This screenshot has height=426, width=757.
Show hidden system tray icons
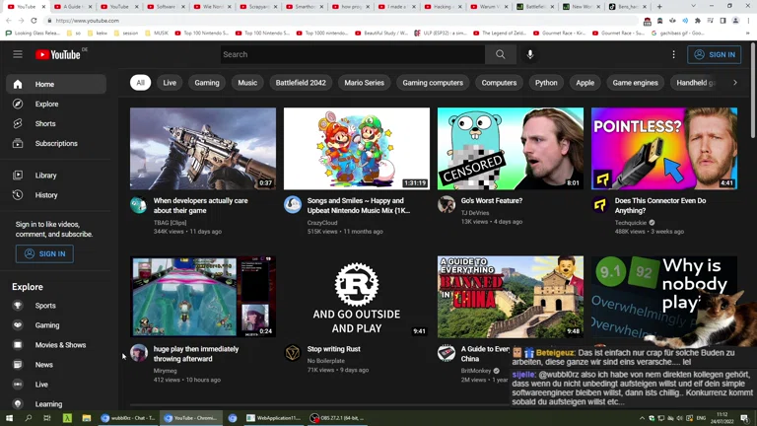[642, 418]
